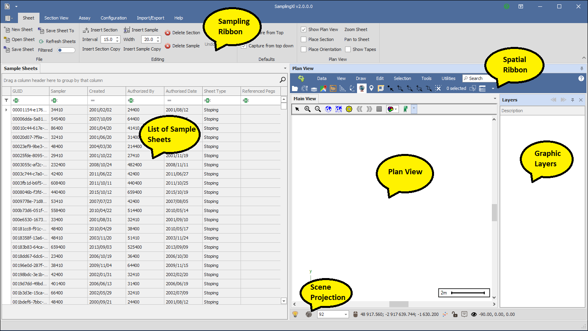Click the eye icon in status bar
The width and height of the screenshot is (588, 331).
click(474, 314)
